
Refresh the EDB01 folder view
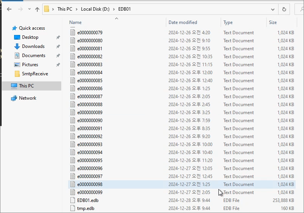tap(284, 9)
